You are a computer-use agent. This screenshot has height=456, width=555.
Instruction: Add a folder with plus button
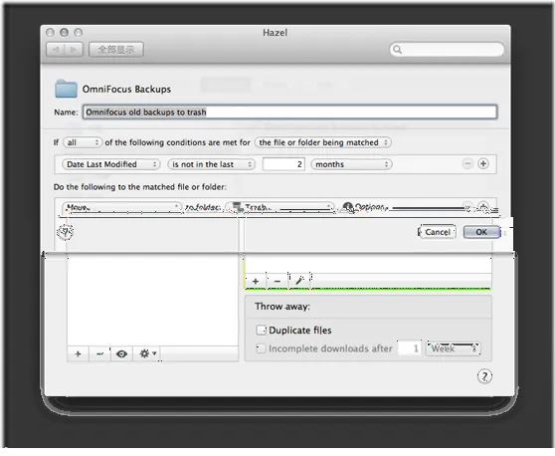(79, 353)
